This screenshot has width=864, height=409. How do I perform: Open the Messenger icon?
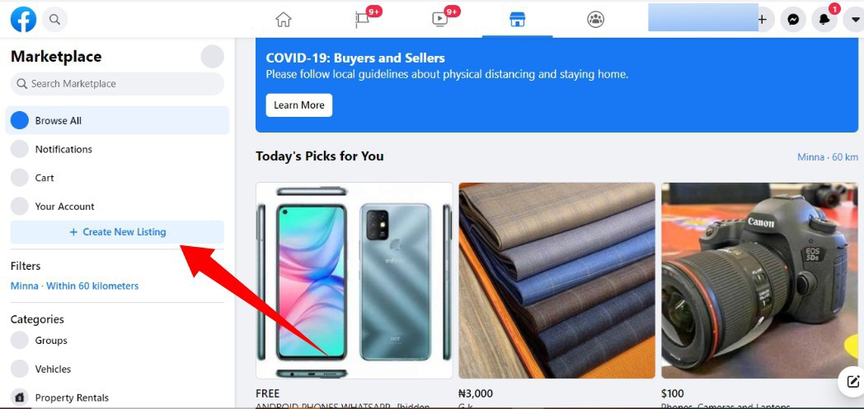click(793, 20)
